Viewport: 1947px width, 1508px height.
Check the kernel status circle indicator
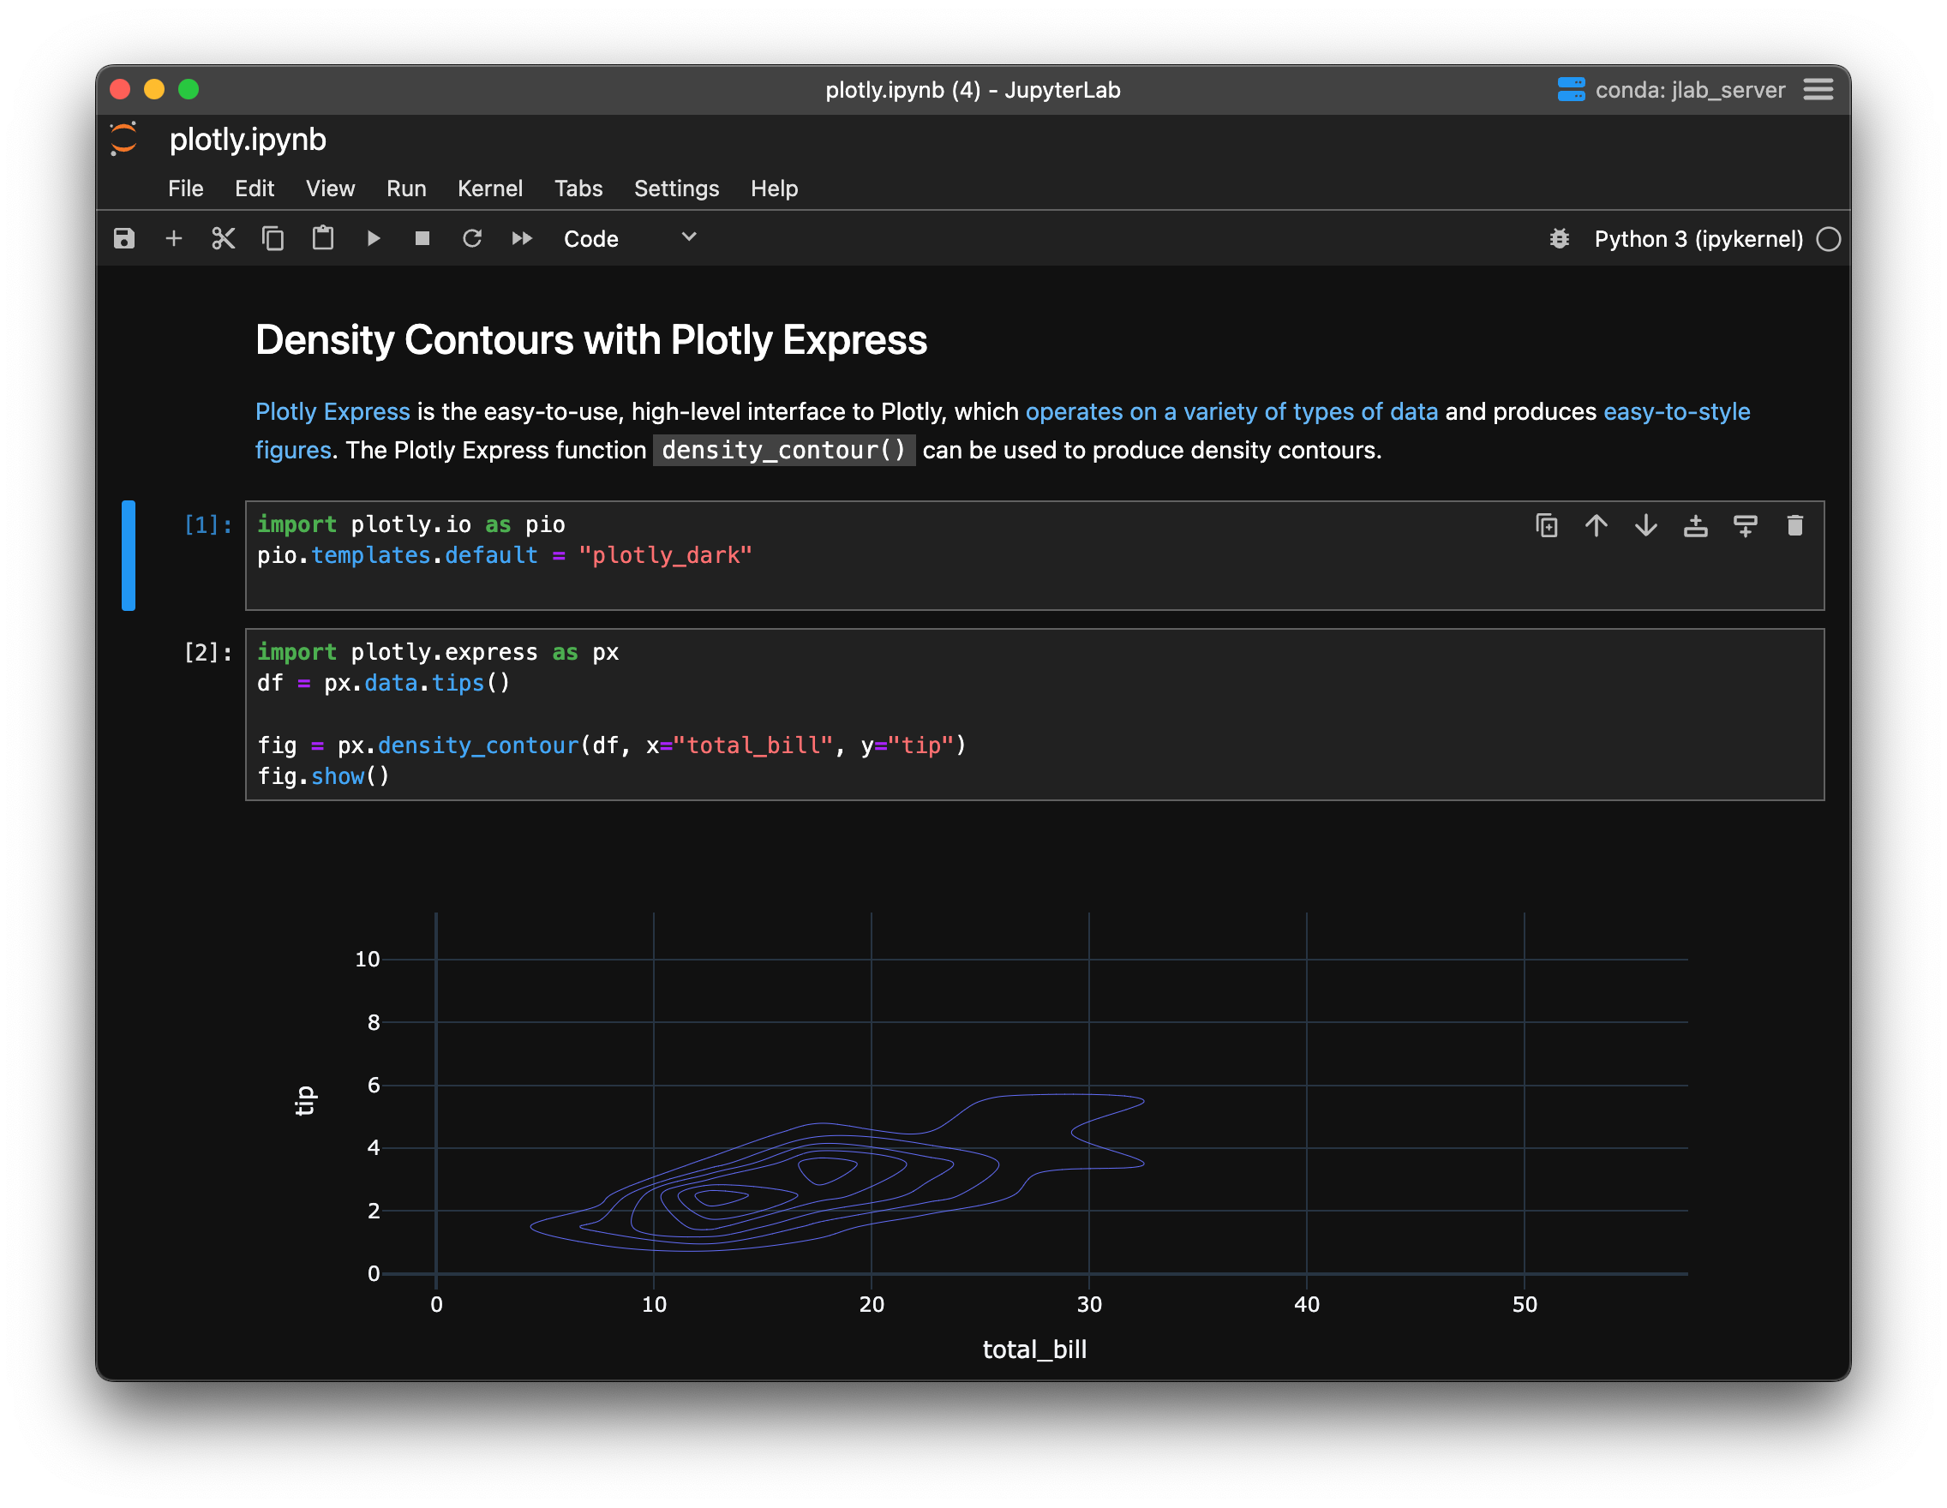coord(1829,239)
